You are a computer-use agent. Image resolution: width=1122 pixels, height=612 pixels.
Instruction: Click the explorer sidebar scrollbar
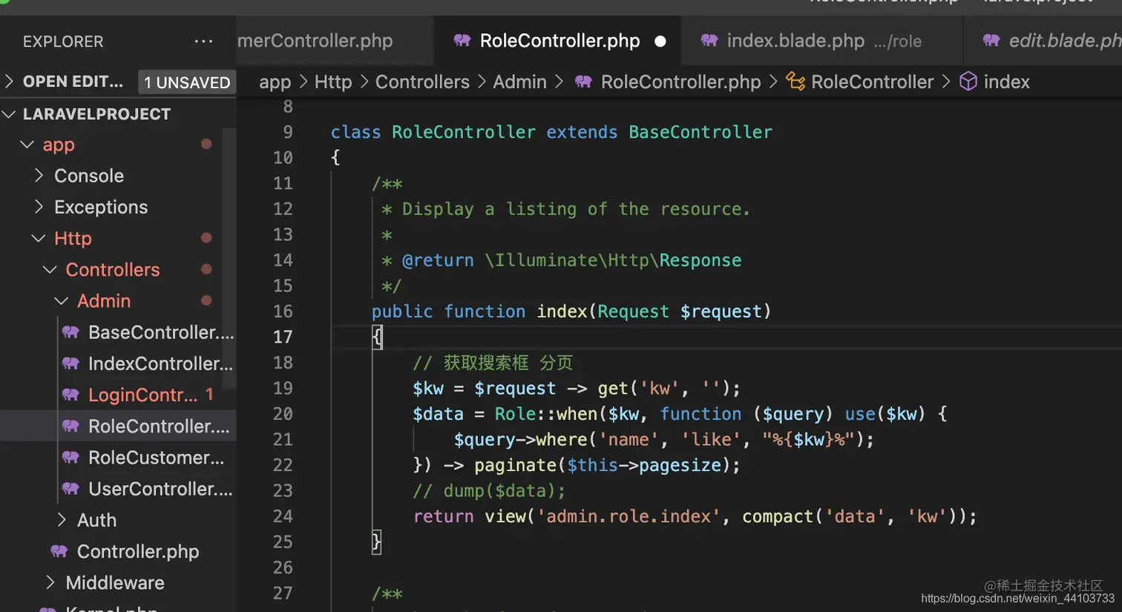pyautogui.click(x=229, y=260)
